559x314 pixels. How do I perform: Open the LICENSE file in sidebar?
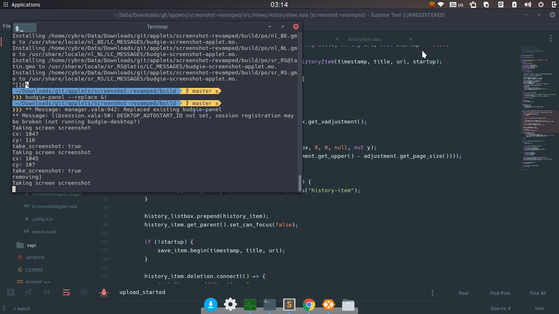click(x=34, y=270)
